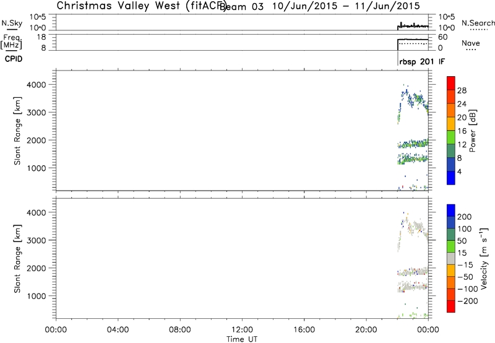Click the 08:00 time axis label
Image resolution: width=495 pixels, height=343 pixels.
pos(180,330)
